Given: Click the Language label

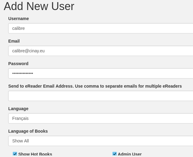Looking at the screenshot, I should (x=18, y=109).
